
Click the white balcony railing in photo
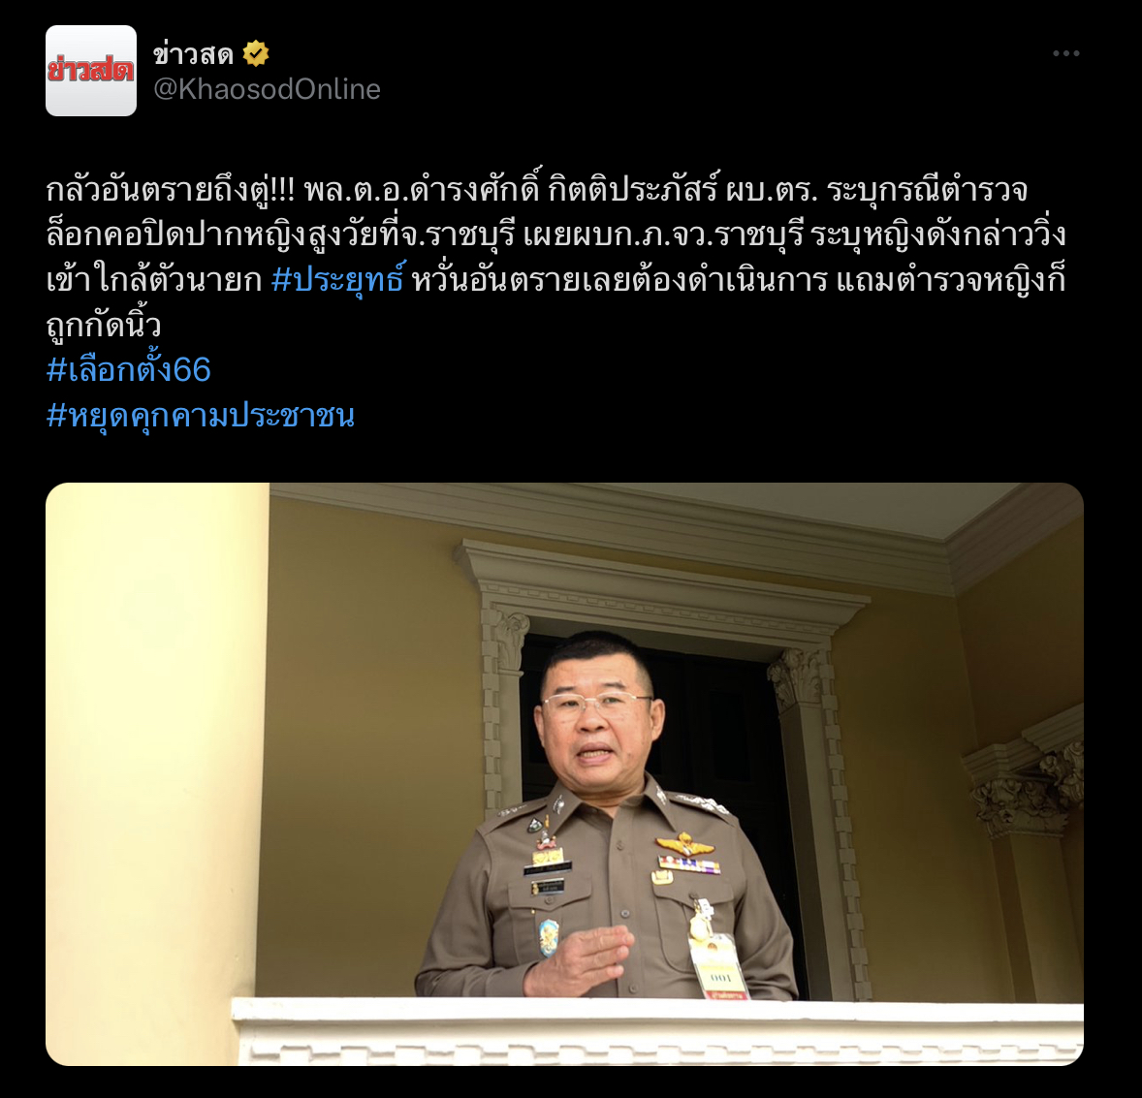pyautogui.click(x=657, y=1031)
